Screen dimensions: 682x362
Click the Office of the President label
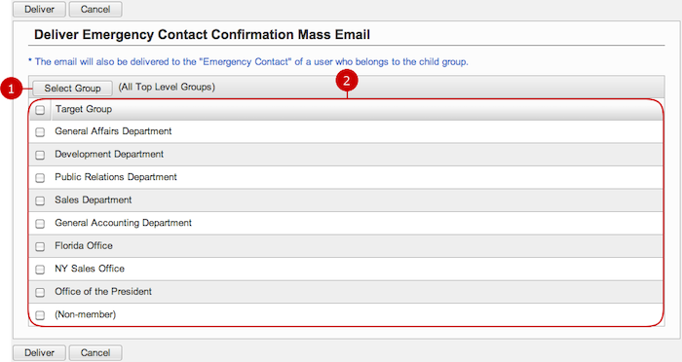click(x=103, y=292)
